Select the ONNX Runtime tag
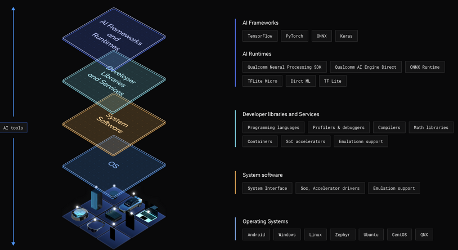This screenshot has width=458, height=250. (x=425, y=67)
